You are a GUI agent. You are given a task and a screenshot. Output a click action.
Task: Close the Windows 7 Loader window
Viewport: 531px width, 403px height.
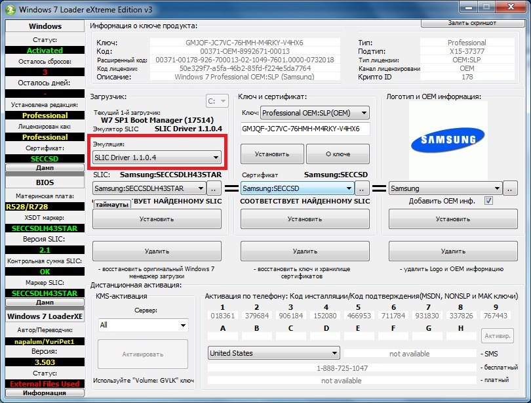point(511,7)
